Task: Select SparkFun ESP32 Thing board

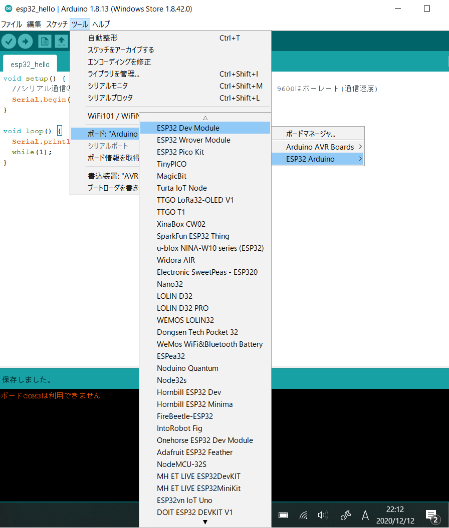Action: (x=205, y=236)
